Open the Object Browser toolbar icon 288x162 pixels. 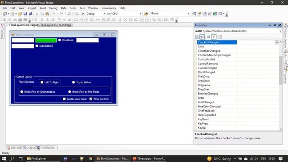tap(204, 14)
